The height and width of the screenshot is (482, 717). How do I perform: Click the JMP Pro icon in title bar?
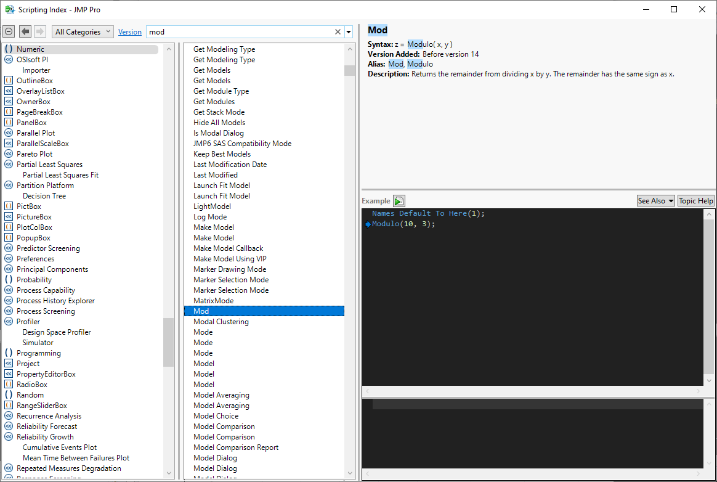pyautogui.click(x=9, y=9)
